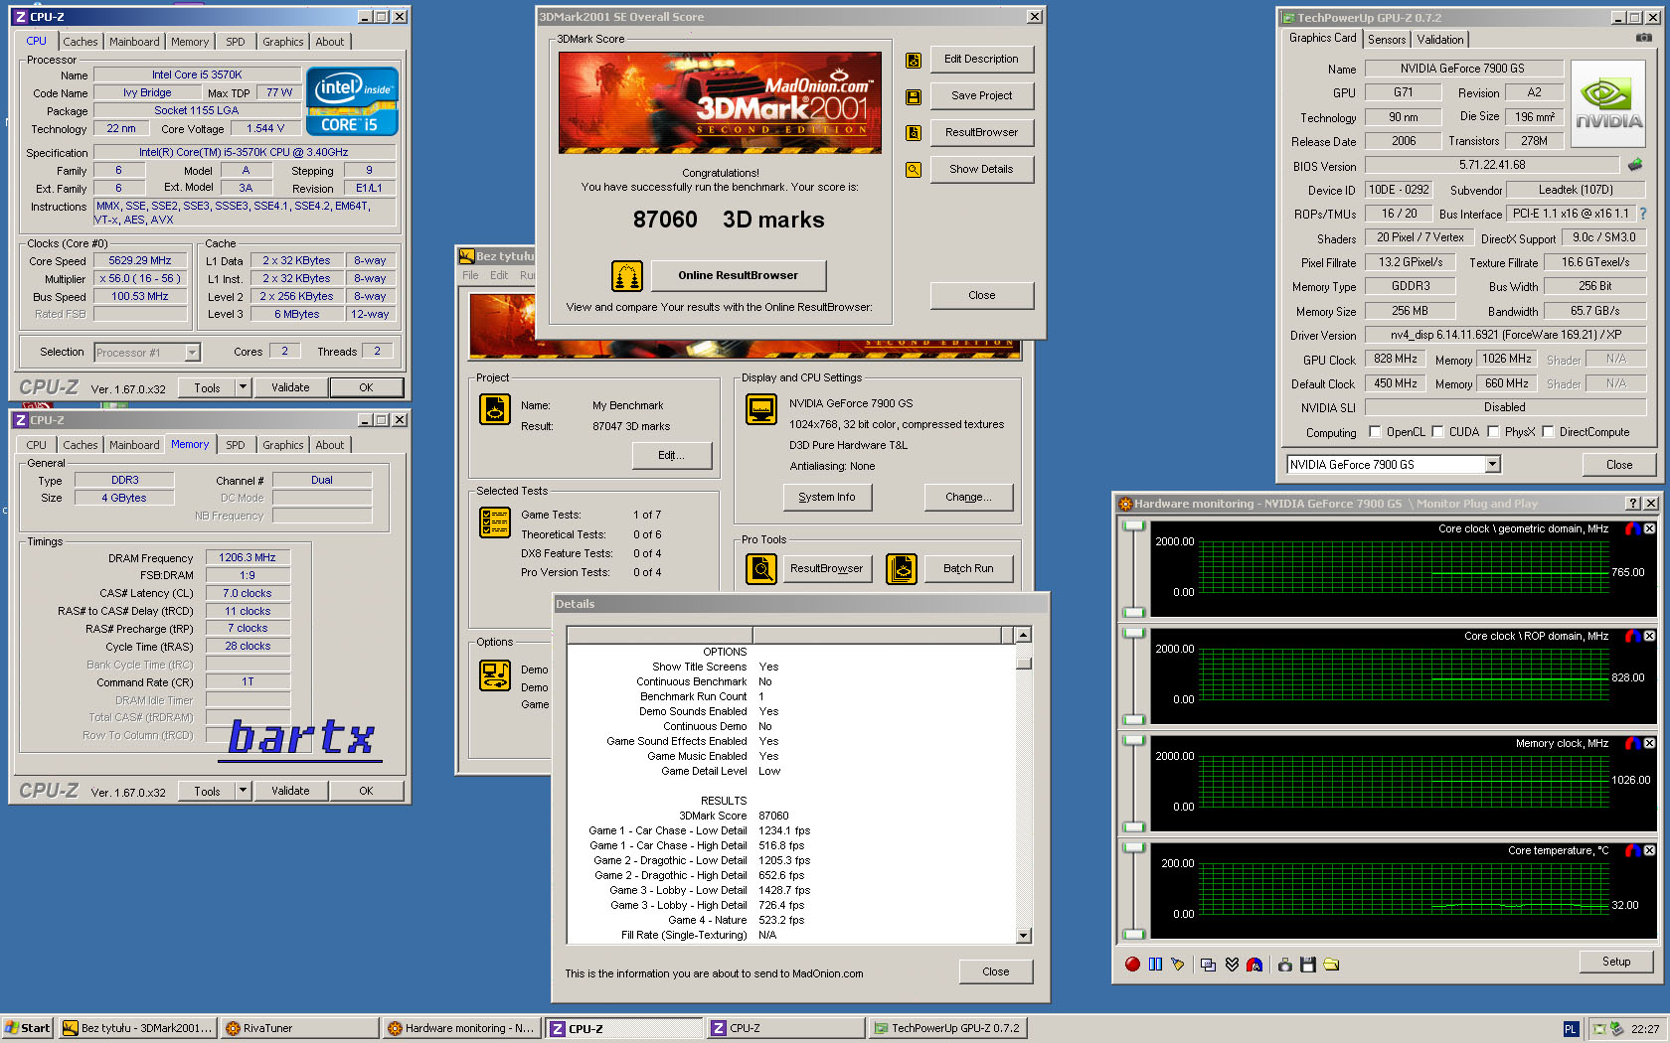The image size is (1670, 1043).
Task: Click the Change... display settings button
Action: click(x=969, y=498)
